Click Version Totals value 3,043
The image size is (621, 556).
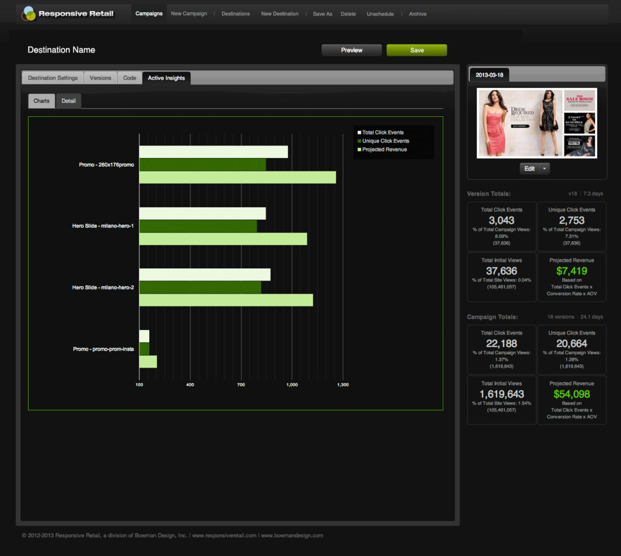click(x=502, y=220)
